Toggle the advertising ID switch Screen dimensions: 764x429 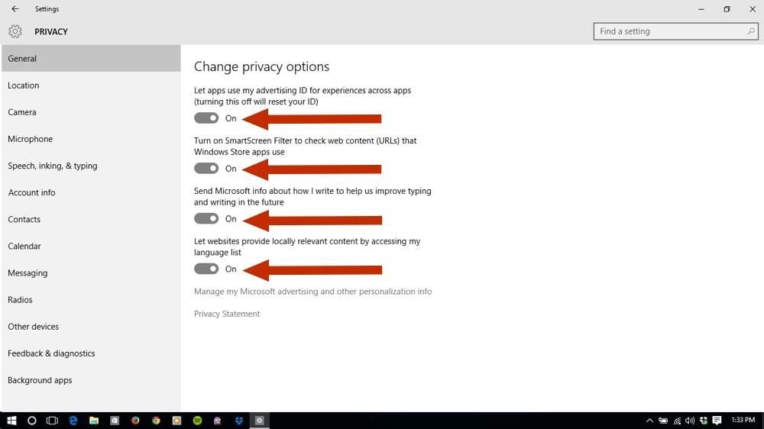pos(206,118)
